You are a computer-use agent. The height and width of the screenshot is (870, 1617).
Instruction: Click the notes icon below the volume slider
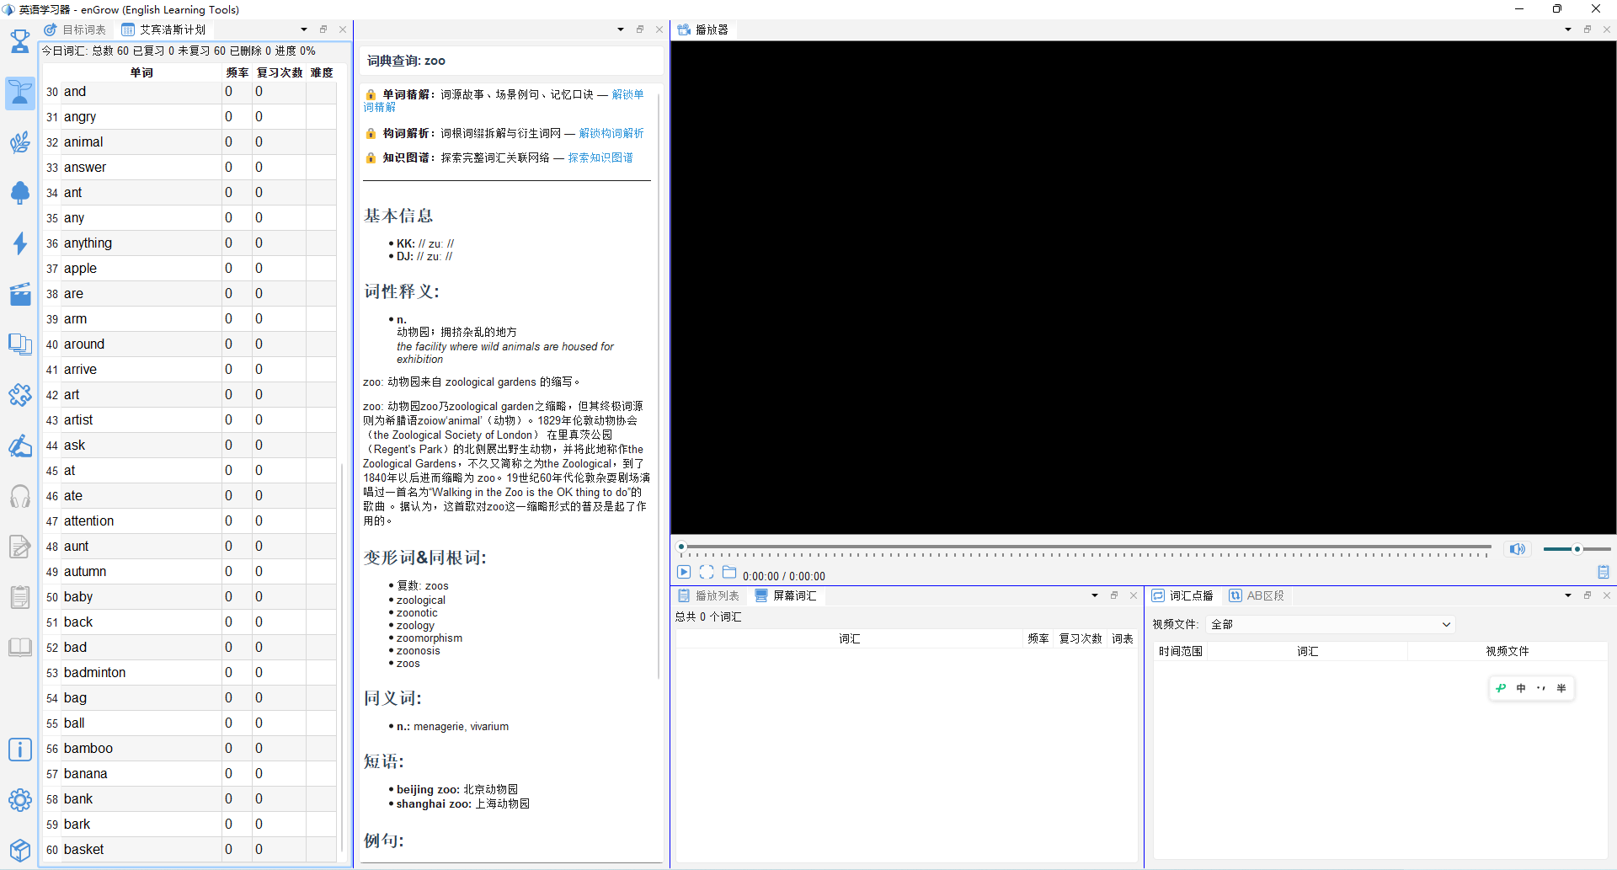pyautogui.click(x=1604, y=573)
